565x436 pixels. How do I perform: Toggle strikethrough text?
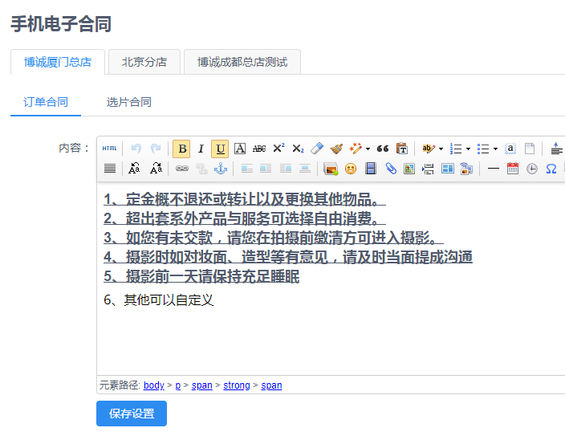tap(259, 149)
